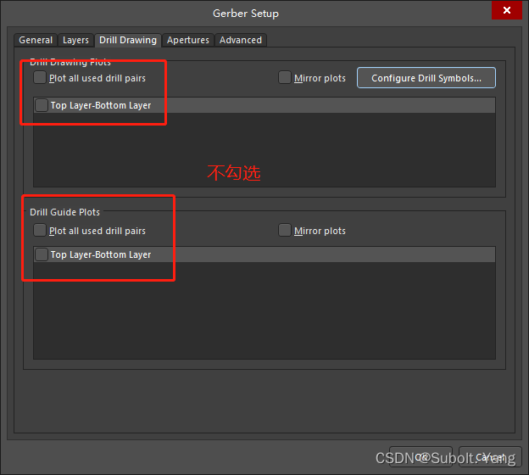Close the Gerber Setup dialog
529x475 pixels.
(506, 11)
